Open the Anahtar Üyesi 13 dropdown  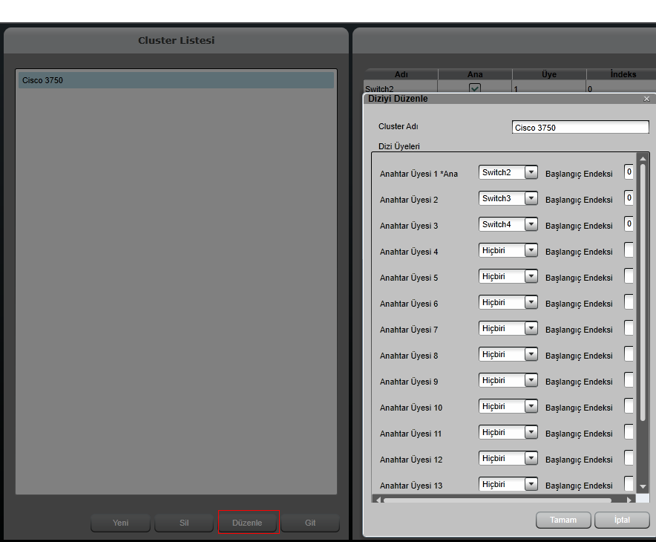tap(531, 484)
